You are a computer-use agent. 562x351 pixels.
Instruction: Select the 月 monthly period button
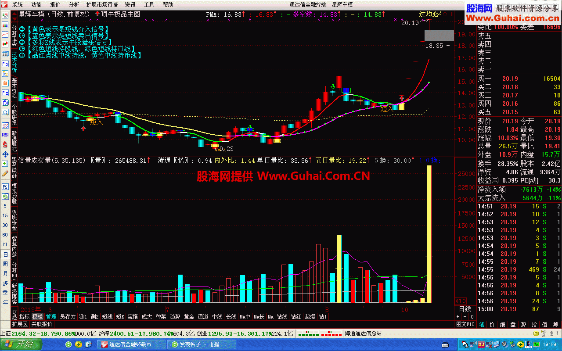coord(5,273)
